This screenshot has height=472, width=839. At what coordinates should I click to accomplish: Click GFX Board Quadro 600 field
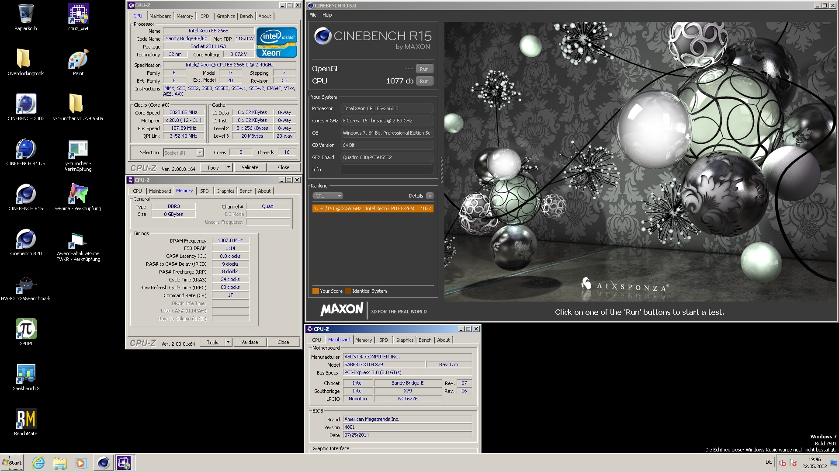coord(387,157)
